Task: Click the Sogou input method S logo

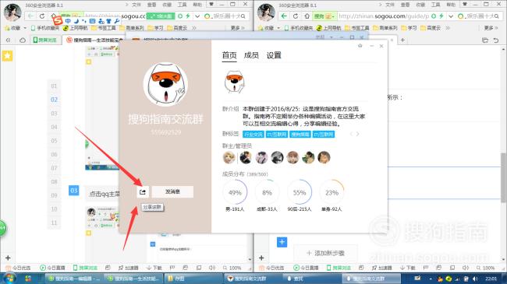Action: pyautogui.click(x=58, y=20)
